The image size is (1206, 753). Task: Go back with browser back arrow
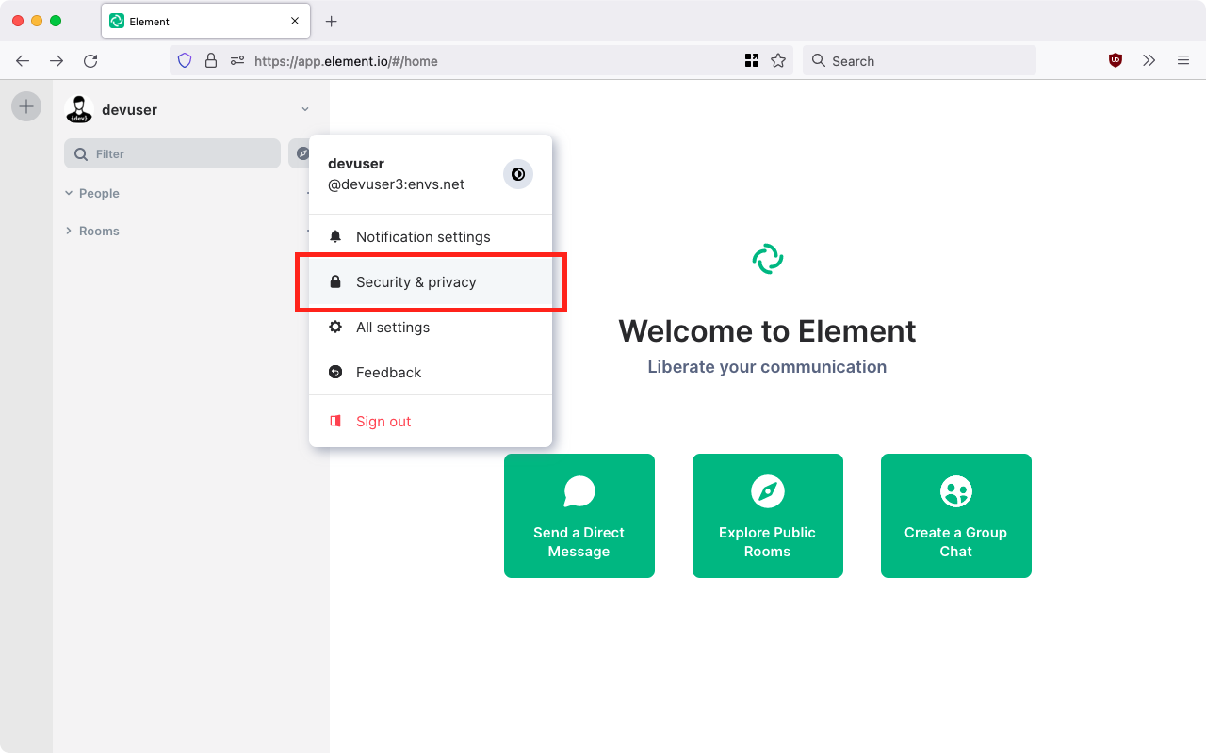pos(23,60)
